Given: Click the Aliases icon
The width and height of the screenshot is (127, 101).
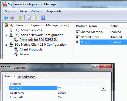Looking at the screenshot, I should click(x=16, y=54).
